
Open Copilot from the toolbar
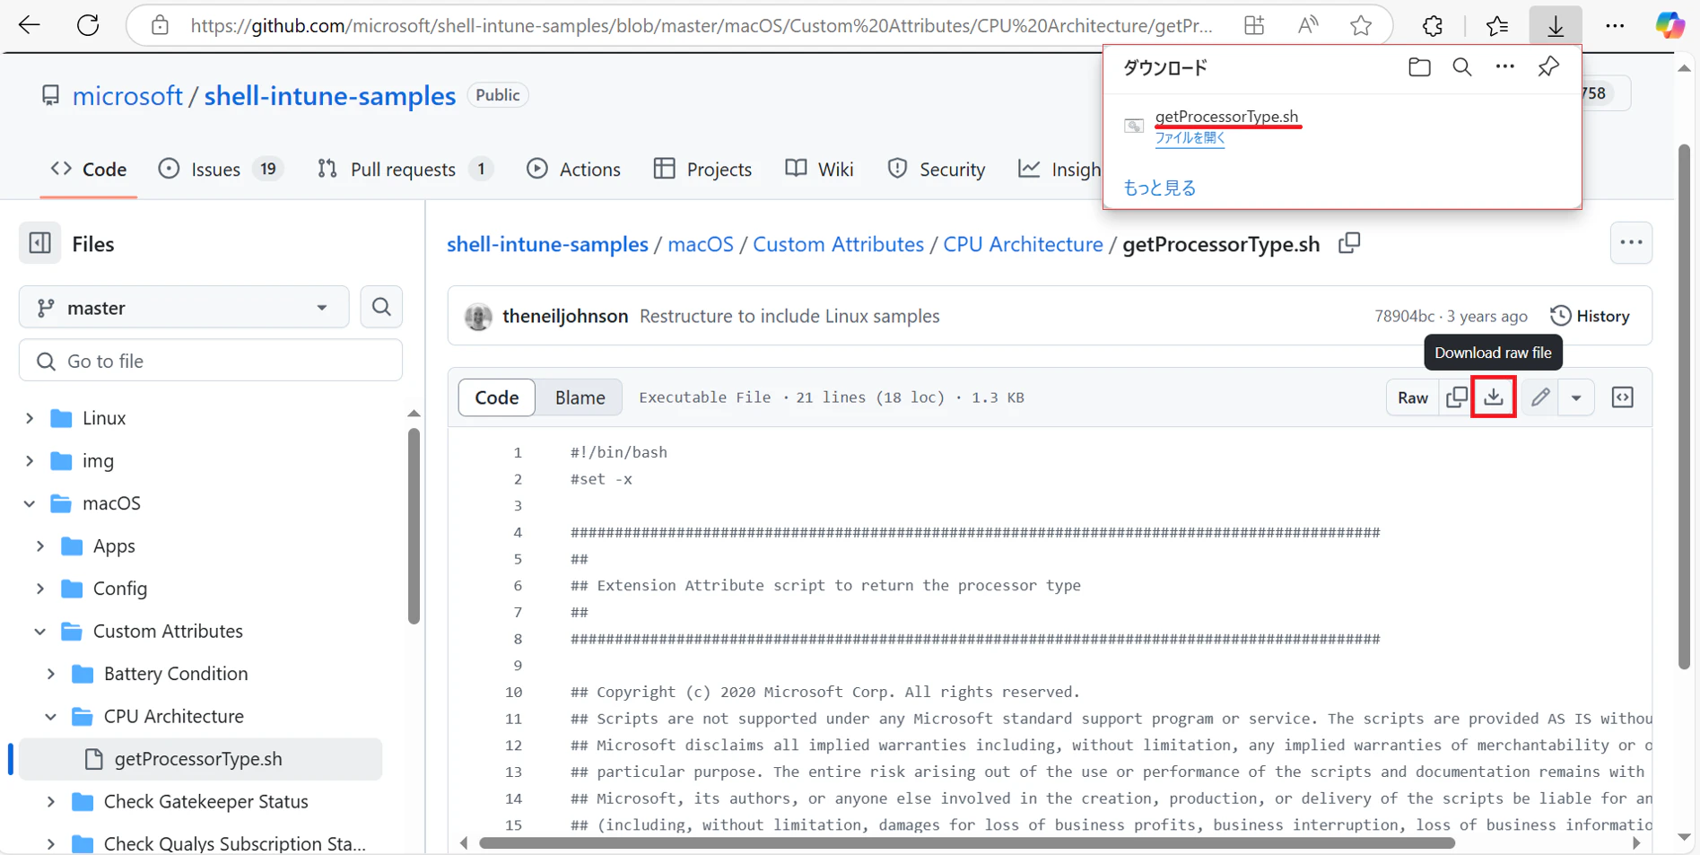point(1669,25)
